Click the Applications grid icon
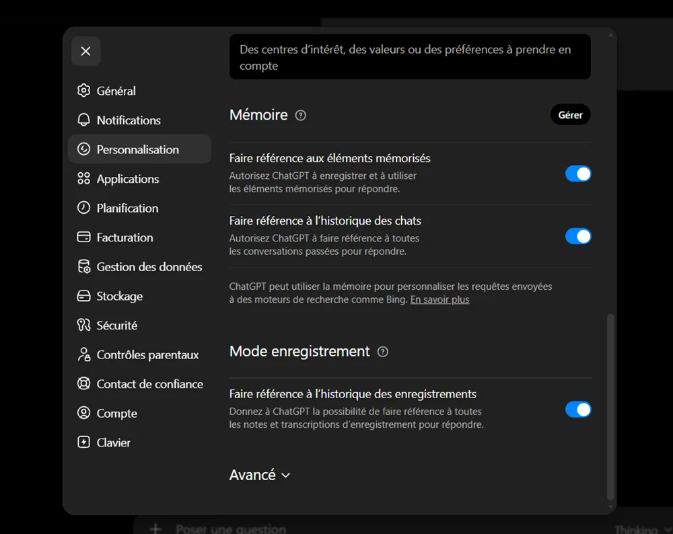Viewport: 673px width, 534px height. (x=83, y=178)
